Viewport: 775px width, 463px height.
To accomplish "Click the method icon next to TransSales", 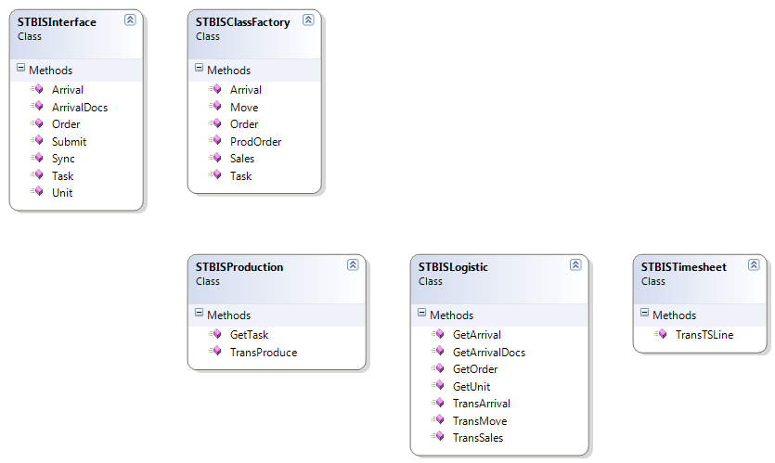I will (438, 438).
